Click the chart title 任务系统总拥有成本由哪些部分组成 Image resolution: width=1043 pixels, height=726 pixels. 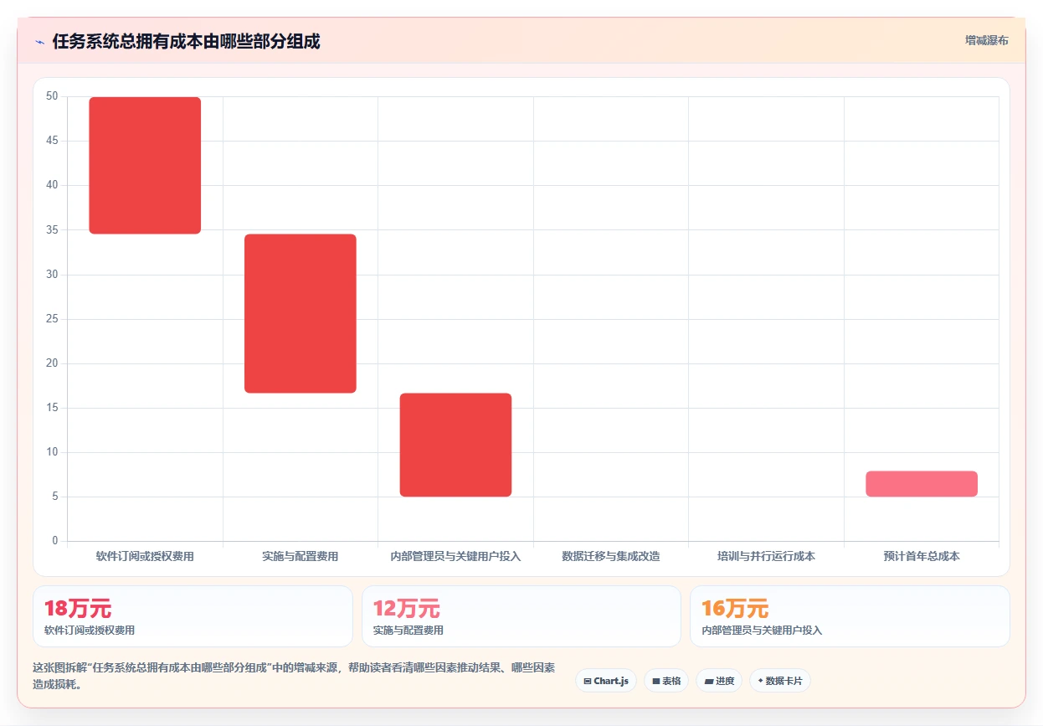(x=186, y=41)
